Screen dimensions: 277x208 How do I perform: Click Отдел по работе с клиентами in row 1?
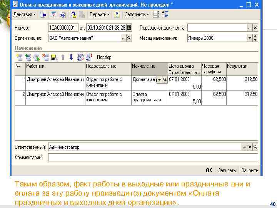click(108, 82)
